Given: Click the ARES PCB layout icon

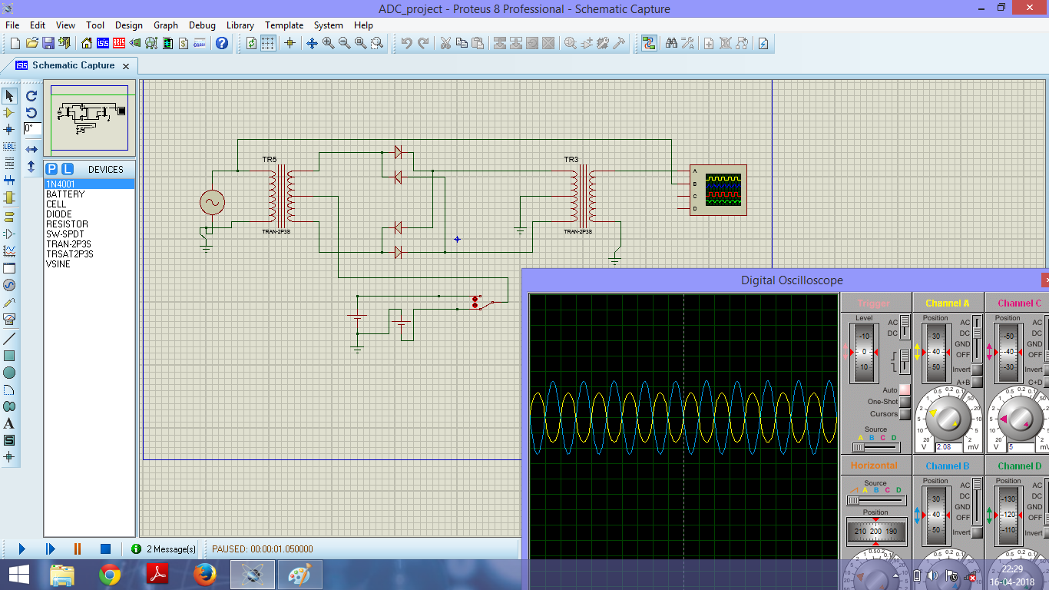Looking at the screenshot, I should point(119,43).
